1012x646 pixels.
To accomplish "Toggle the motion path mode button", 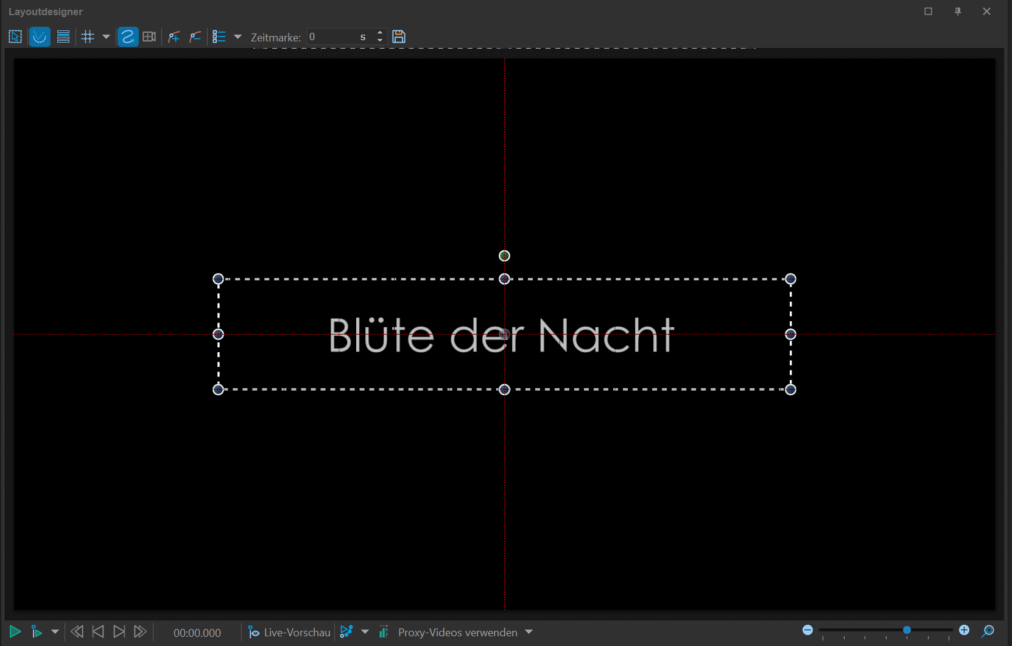I will click(127, 37).
